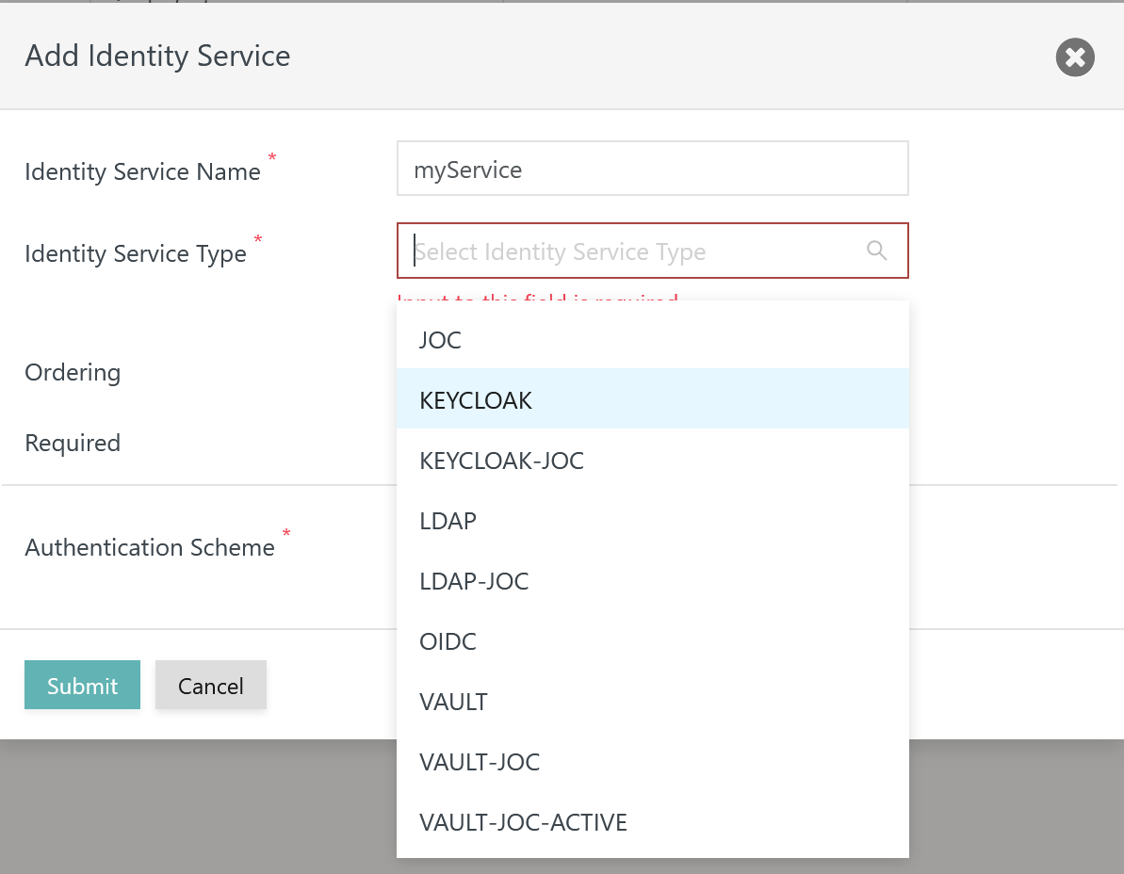Click the Identity Service Name input field
This screenshot has width=1124, height=874.
tap(652, 169)
